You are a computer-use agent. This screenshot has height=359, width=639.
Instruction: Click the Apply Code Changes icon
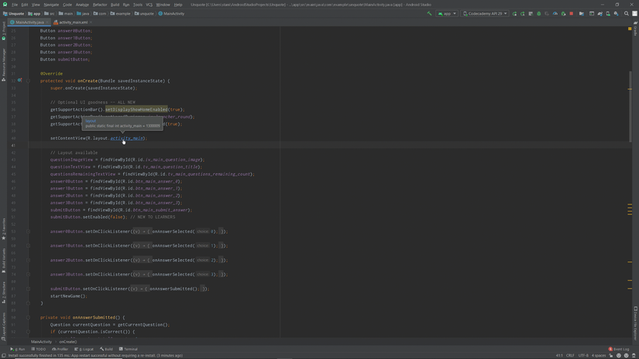531,13
